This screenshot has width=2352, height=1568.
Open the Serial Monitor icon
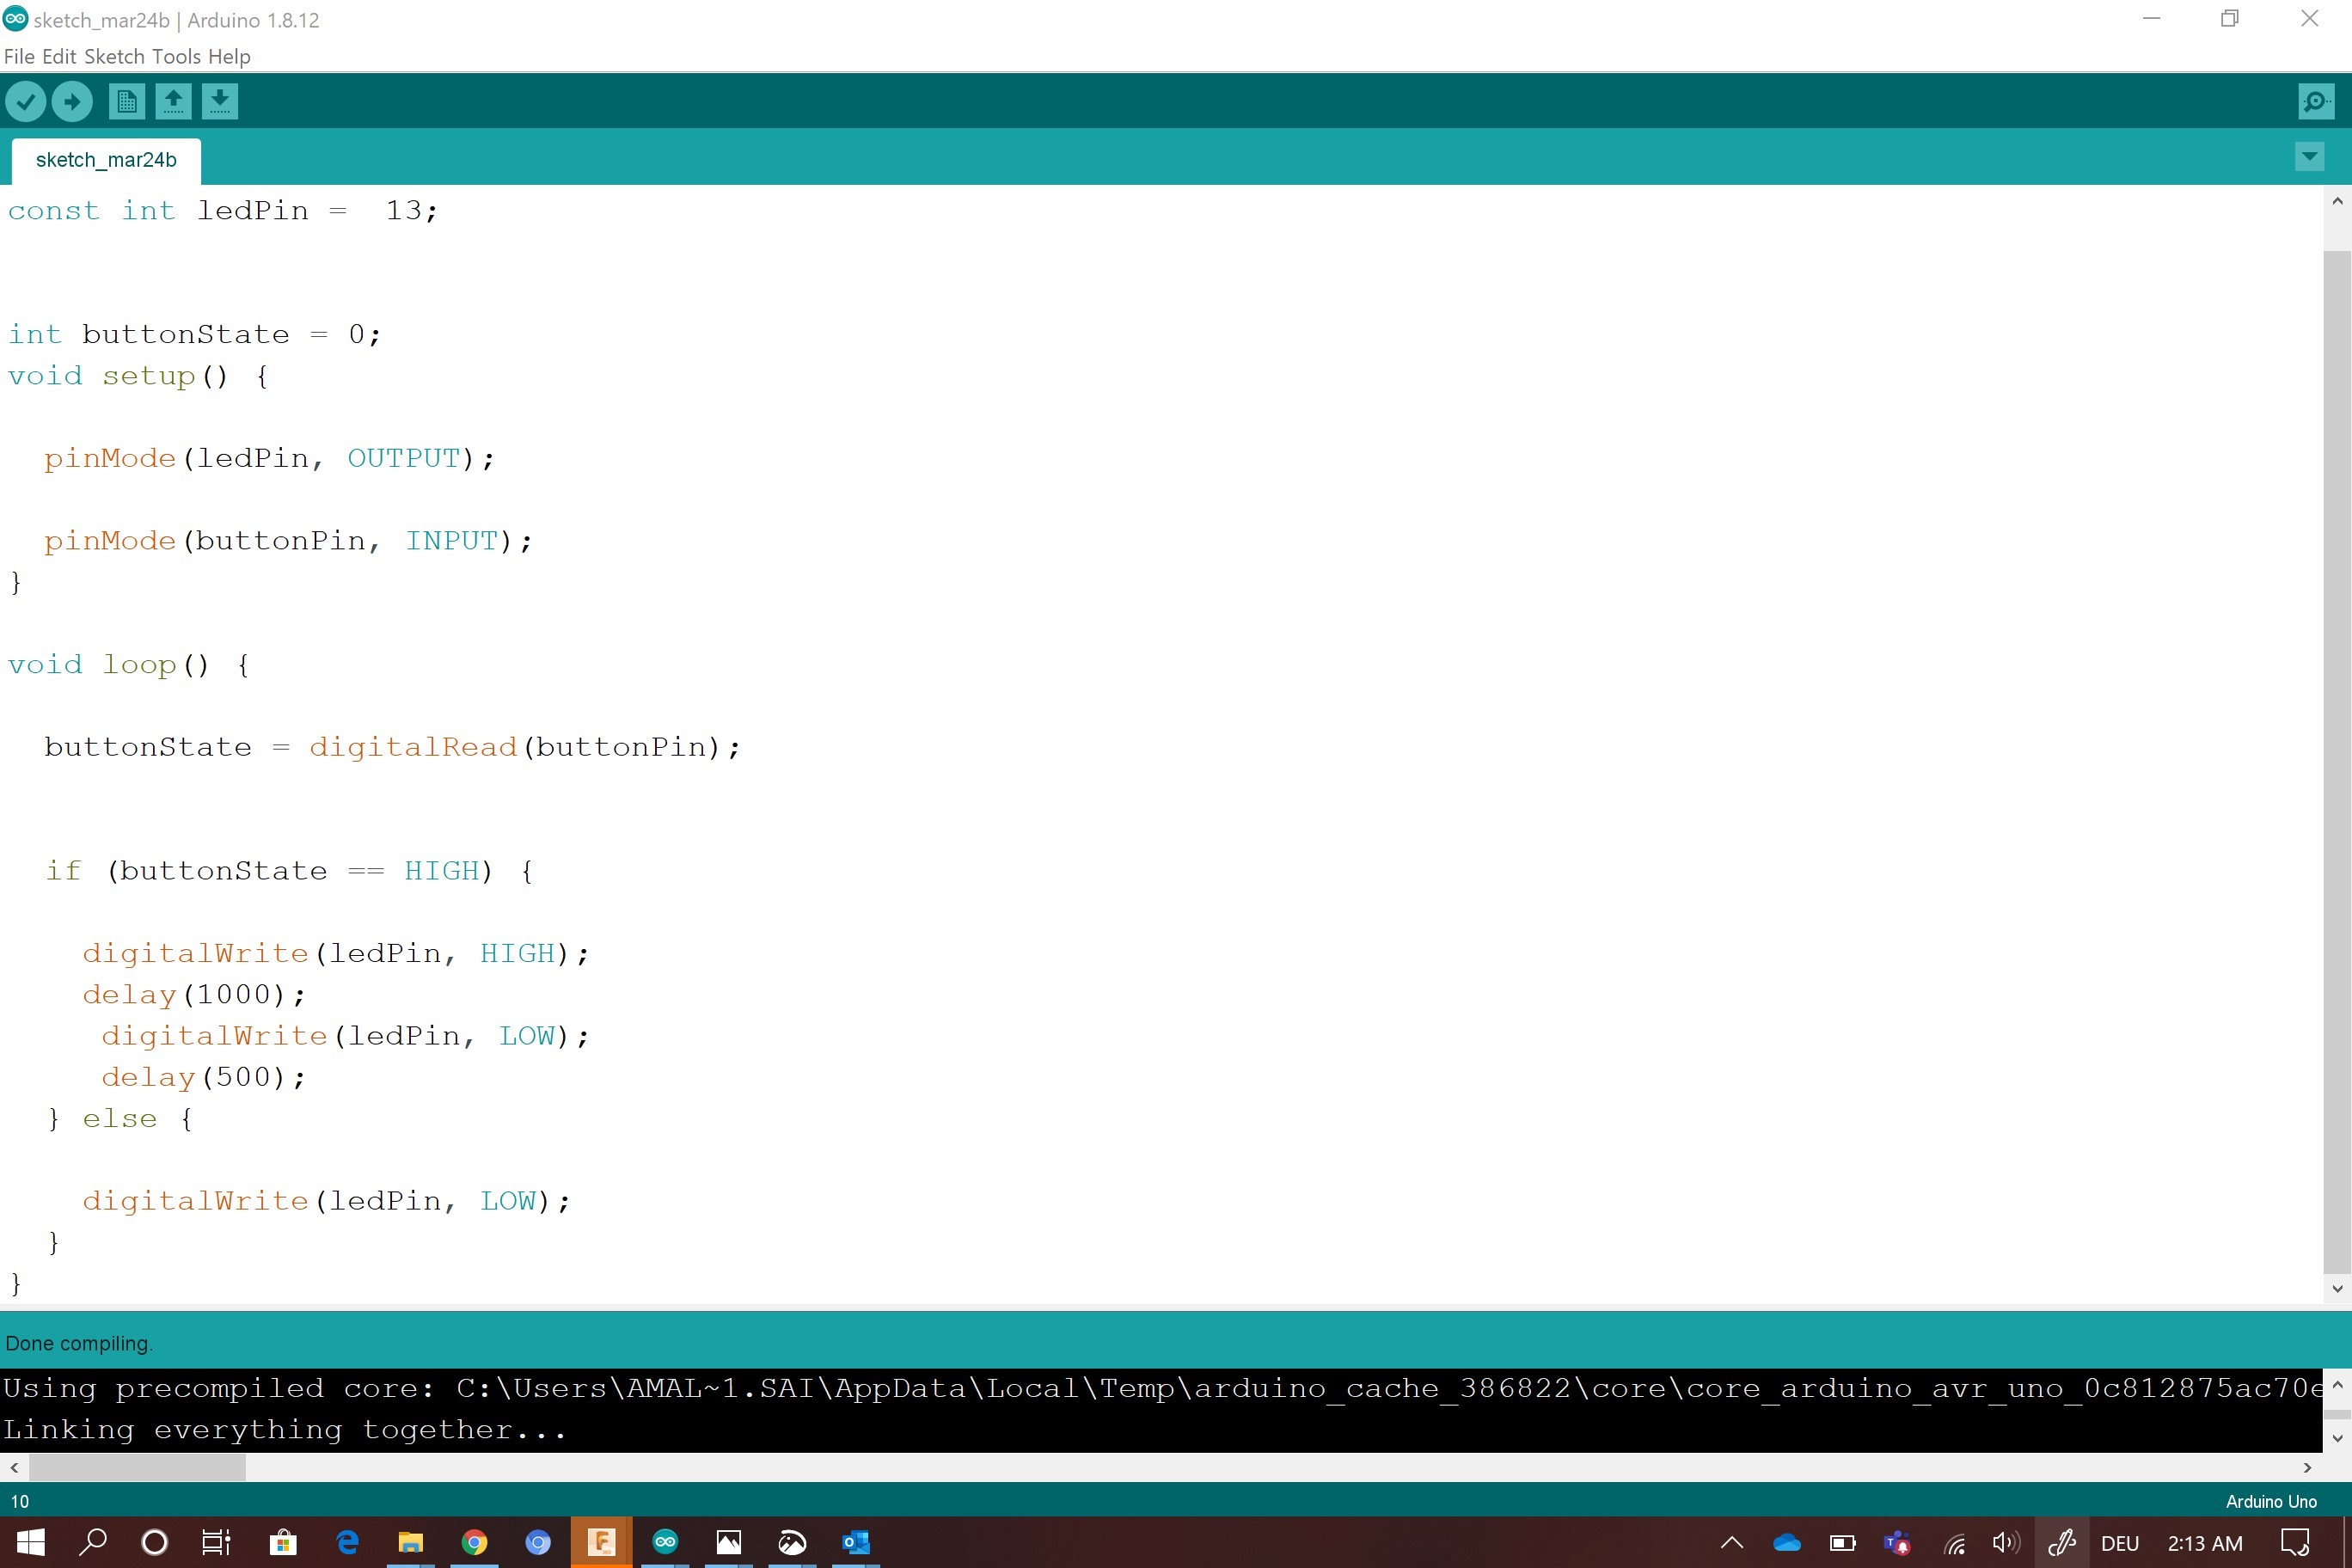point(2315,101)
